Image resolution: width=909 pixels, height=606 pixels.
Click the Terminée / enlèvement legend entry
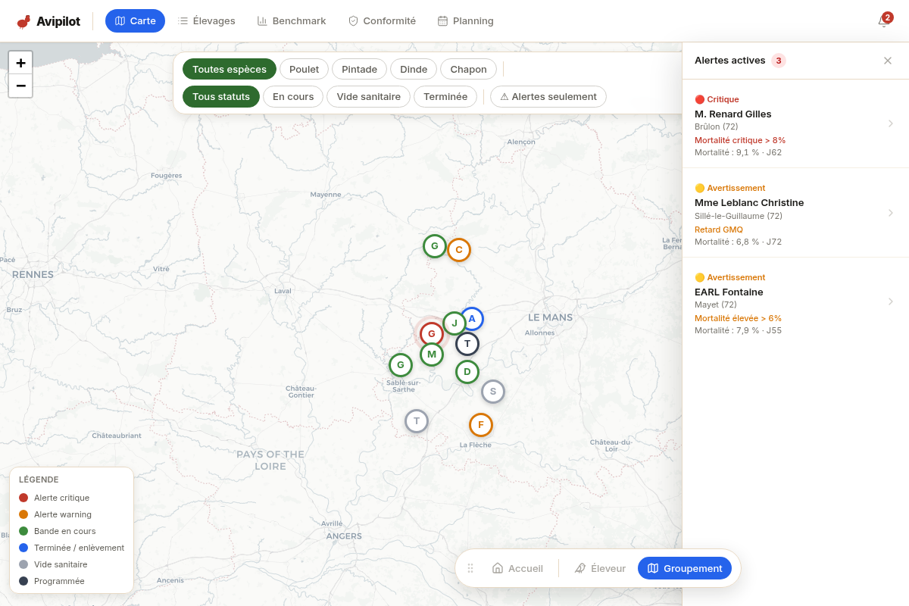click(x=71, y=548)
